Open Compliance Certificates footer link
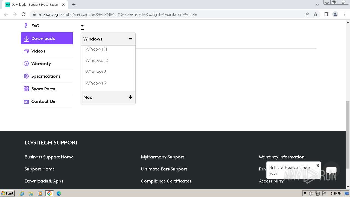The height and width of the screenshot is (197, 350). click(x=166, y=181)
